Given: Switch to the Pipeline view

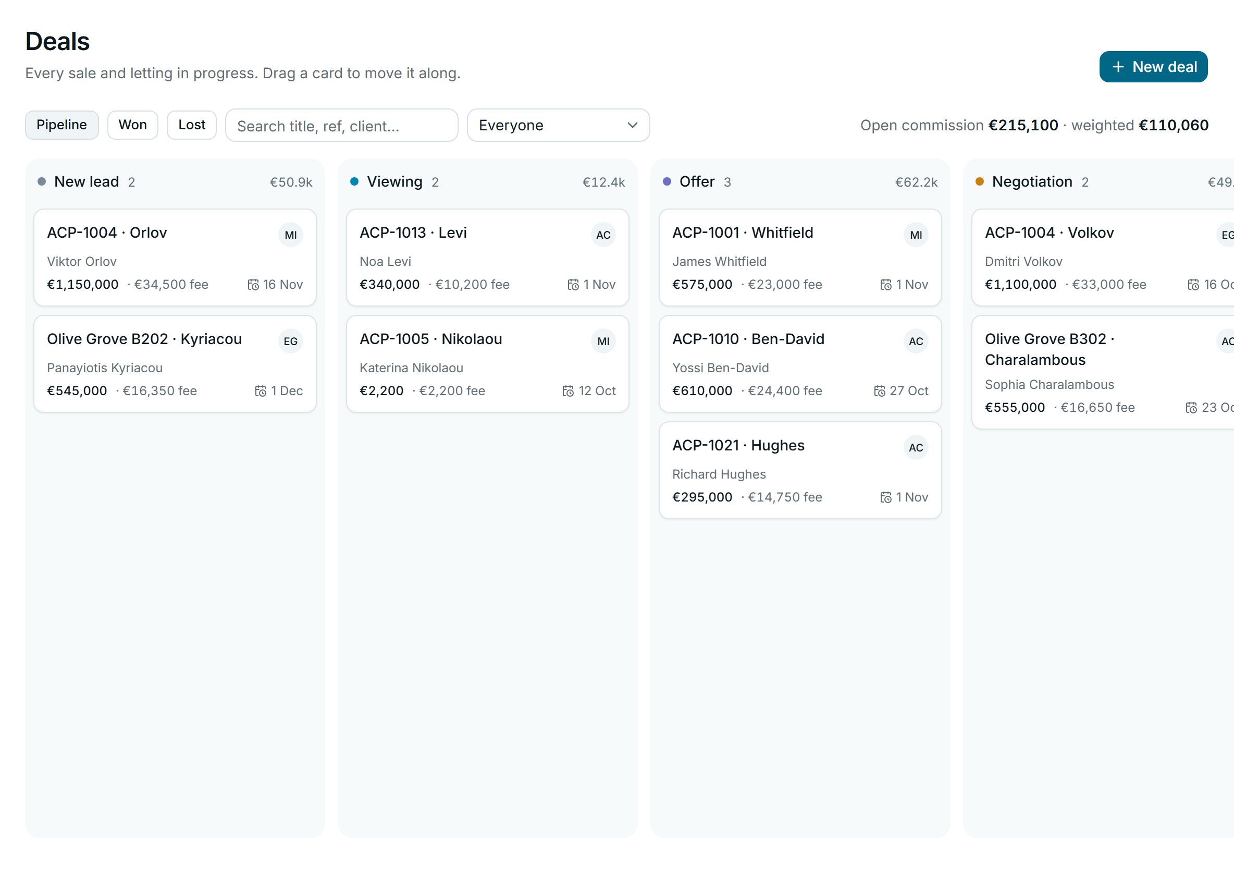Looking at the screenshot, I should [x=62, y=125].
